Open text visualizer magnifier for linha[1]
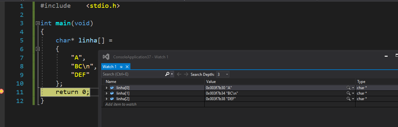Image resolution: width=398 pixels, height=127 pixels. [x=348, y=93]
